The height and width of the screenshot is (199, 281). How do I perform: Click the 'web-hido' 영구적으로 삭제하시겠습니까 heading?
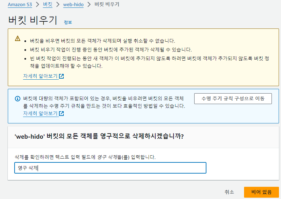pos(99,136)
